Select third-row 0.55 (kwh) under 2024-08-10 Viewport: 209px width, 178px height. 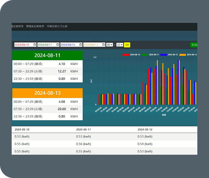tap(22, 151)
